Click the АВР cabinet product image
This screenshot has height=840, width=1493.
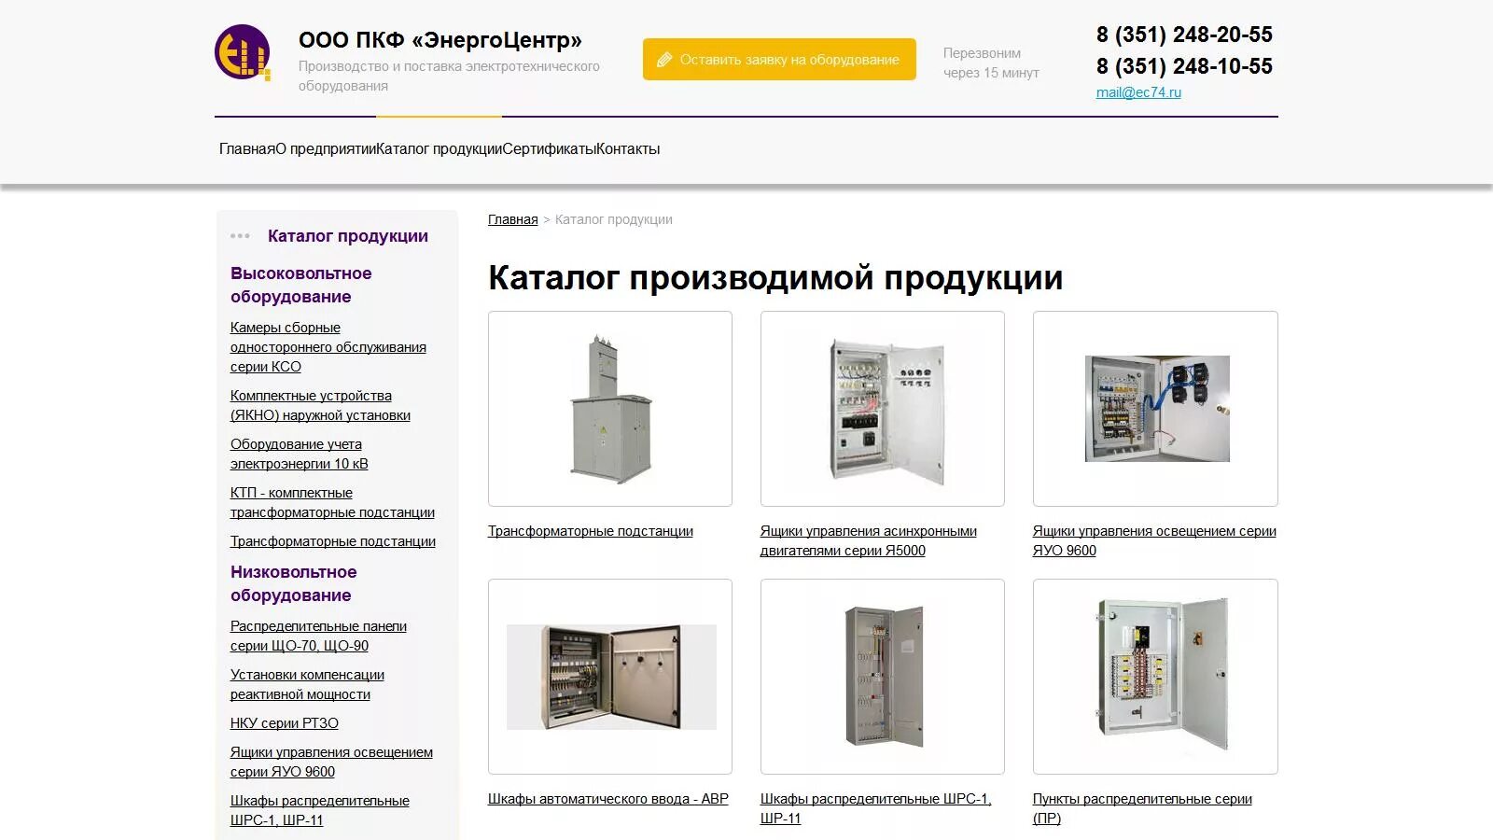click(x=610, y=677)
